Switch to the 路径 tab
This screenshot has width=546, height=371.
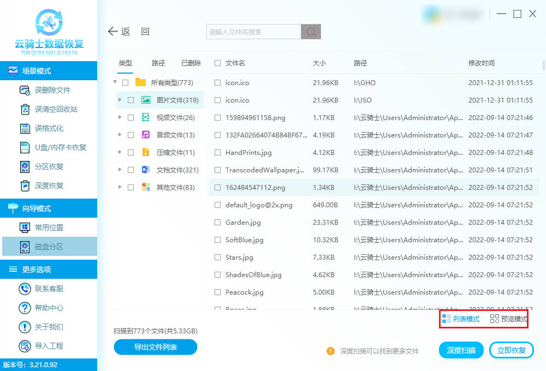158,63
